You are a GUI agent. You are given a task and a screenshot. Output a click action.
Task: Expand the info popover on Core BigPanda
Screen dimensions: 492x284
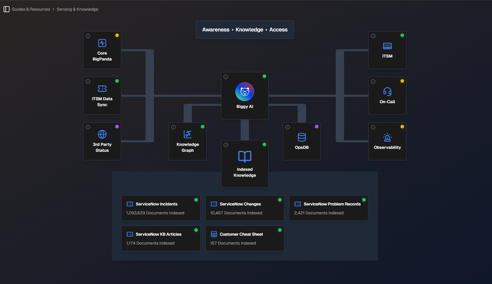(88, 36)
